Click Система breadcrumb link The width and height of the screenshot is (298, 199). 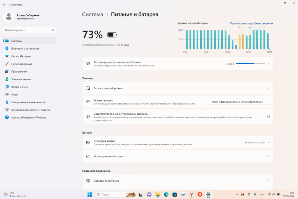(92, 14)
